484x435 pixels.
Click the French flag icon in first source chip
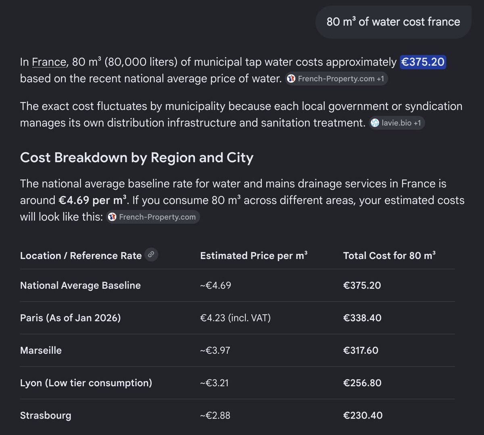(x=291, y=79)
